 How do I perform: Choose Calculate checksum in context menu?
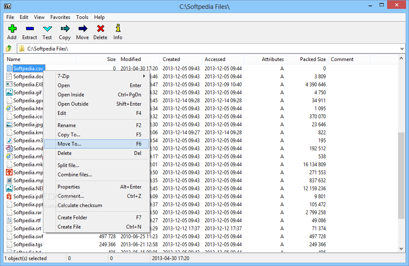pyautogui.click(x=97, y=205)
